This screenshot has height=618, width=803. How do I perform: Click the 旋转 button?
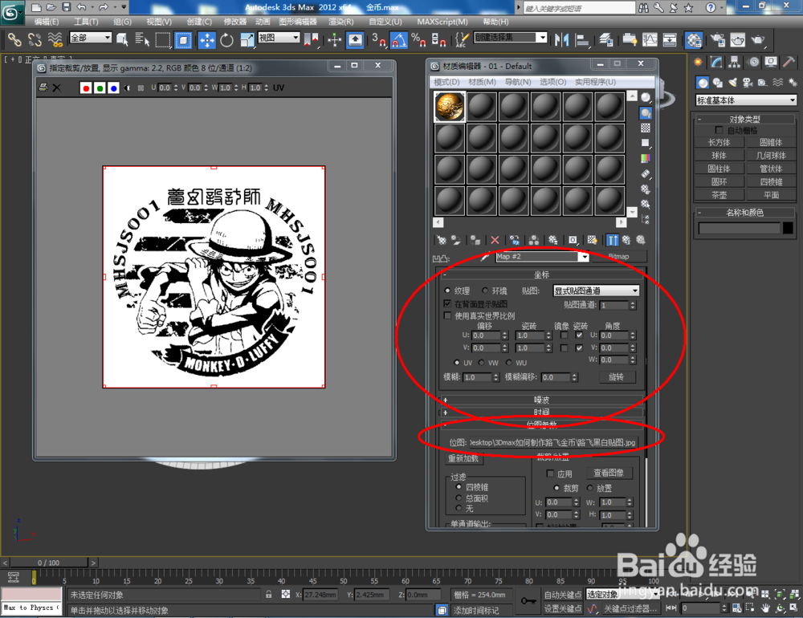click(616, 377)
